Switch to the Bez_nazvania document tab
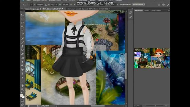The image size is (190, 107). click(x=88, y=9)
